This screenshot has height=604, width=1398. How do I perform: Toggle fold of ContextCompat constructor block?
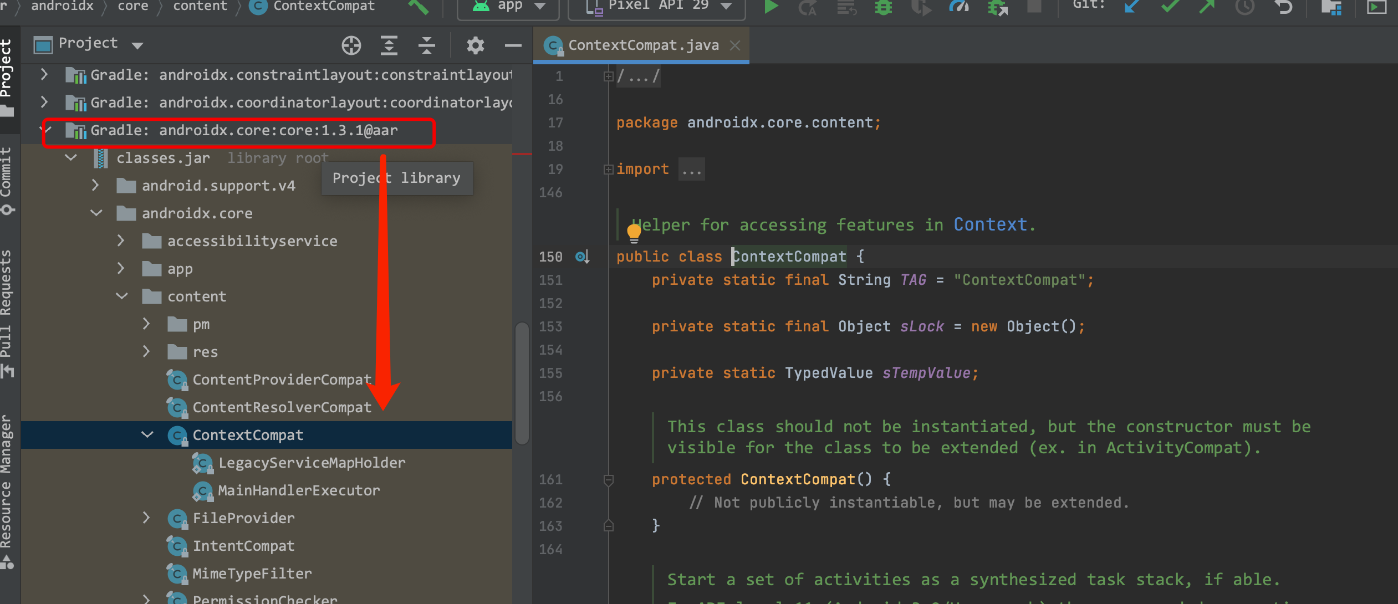click(608, 480)
